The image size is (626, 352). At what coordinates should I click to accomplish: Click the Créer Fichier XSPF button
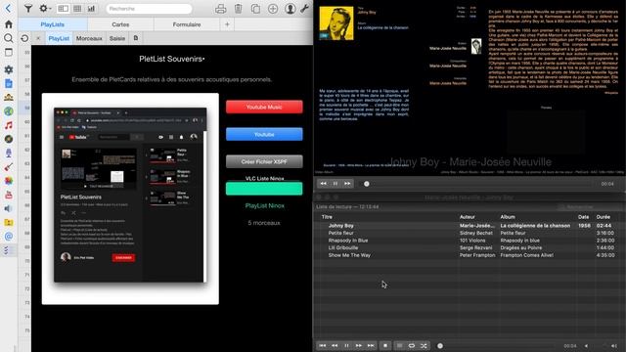pos(264,161)
